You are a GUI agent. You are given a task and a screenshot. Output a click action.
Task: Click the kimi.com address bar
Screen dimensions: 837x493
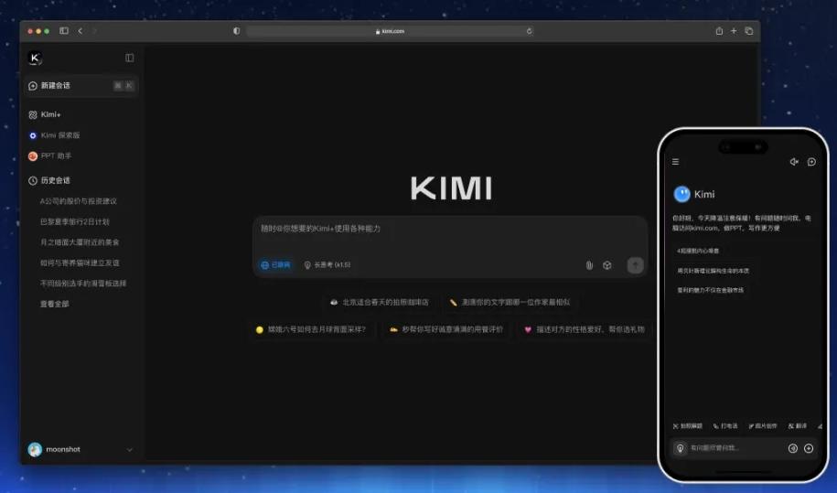391,31
